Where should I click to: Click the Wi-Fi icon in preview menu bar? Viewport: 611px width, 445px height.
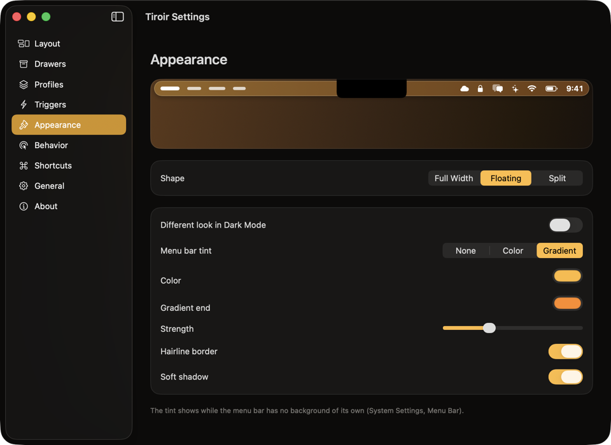click(x=531, y=89)
